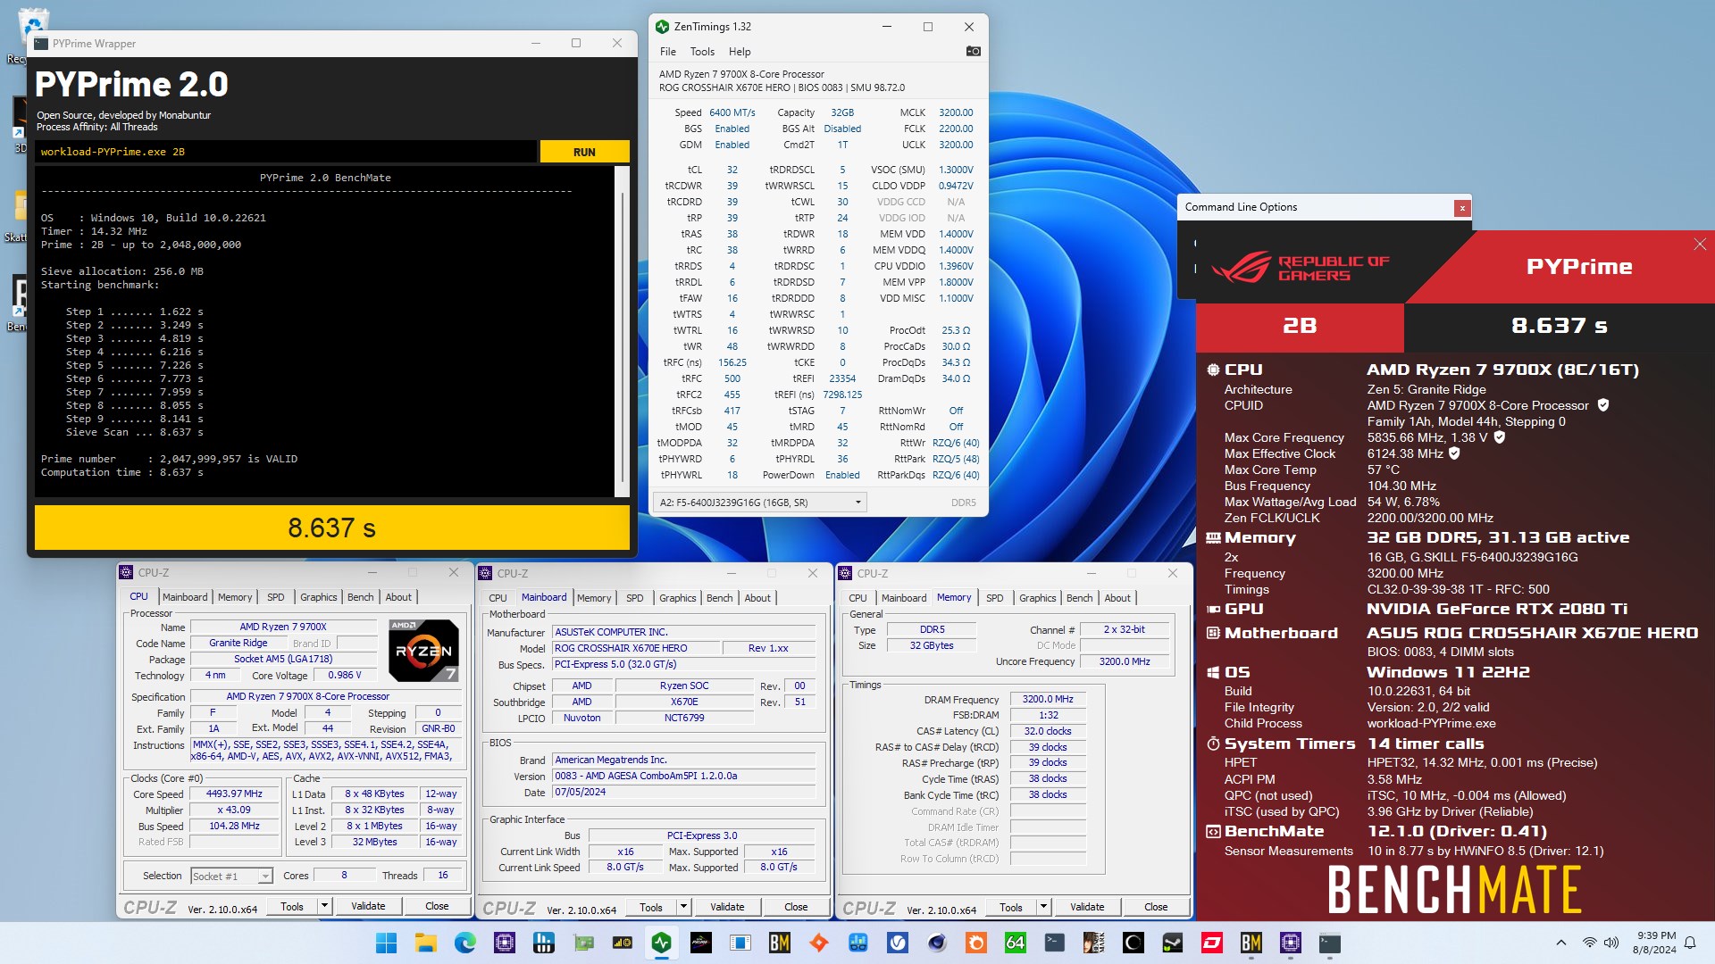Open the Help menu in ZenTimings
Viewport: 1715px width, 964px height.
click(740, 52)
